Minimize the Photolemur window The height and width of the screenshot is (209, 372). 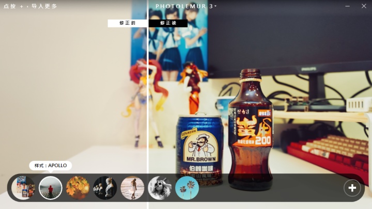click(x=348, y=6)
